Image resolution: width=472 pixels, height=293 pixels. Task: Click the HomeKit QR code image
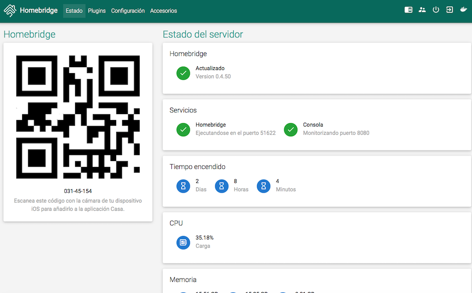point(78,117)
